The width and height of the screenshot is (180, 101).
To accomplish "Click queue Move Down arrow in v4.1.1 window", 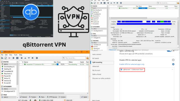I will (29, 58).
